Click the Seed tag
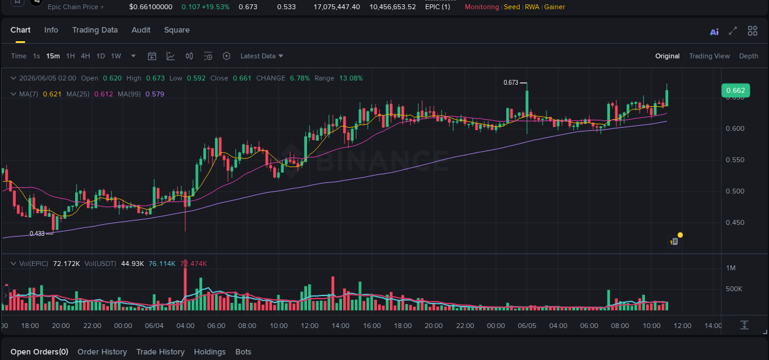Image resolution: width=769 pixels, height=360 pixels. pos(511,7)
